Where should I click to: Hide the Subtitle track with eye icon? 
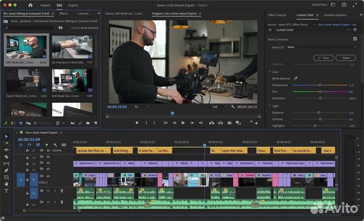pyautogui.click(x=48, y=150)
